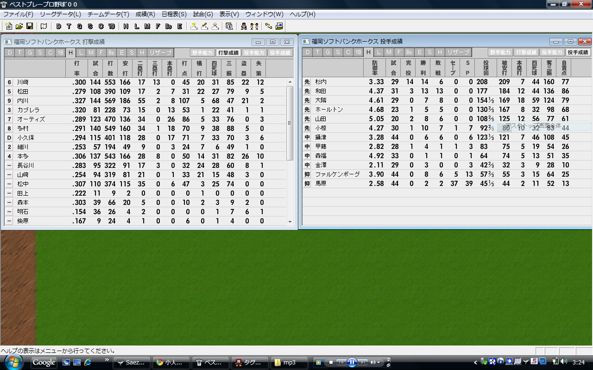
Task: Select team T in the main toolbar
Action: 69,26
